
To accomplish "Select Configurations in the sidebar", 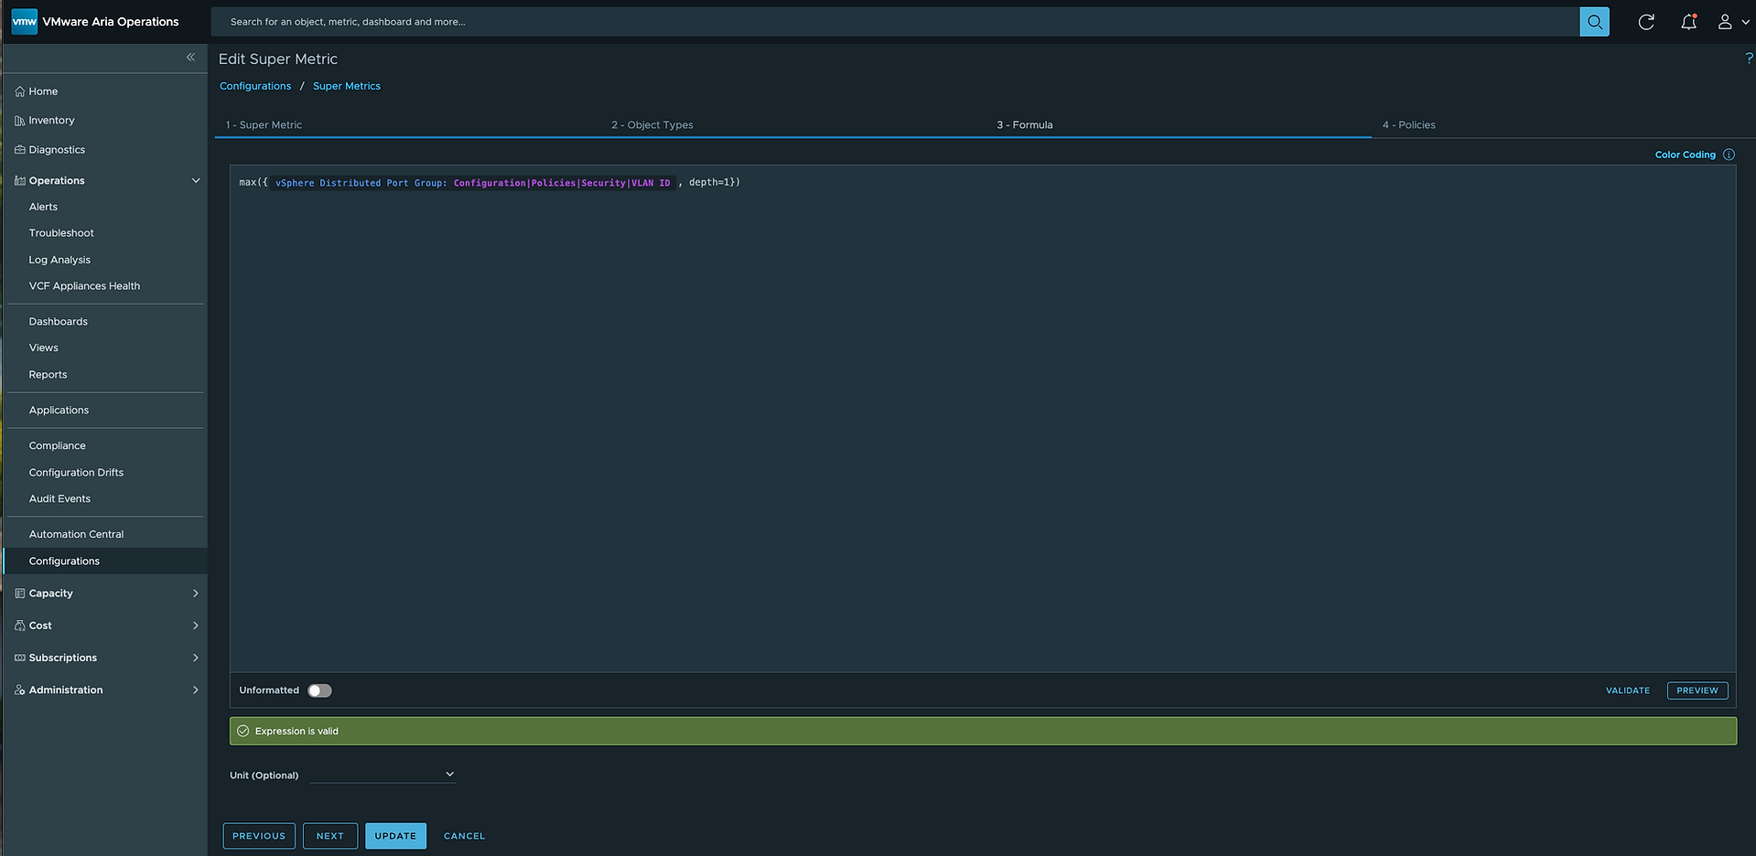I will pos(64,562).
